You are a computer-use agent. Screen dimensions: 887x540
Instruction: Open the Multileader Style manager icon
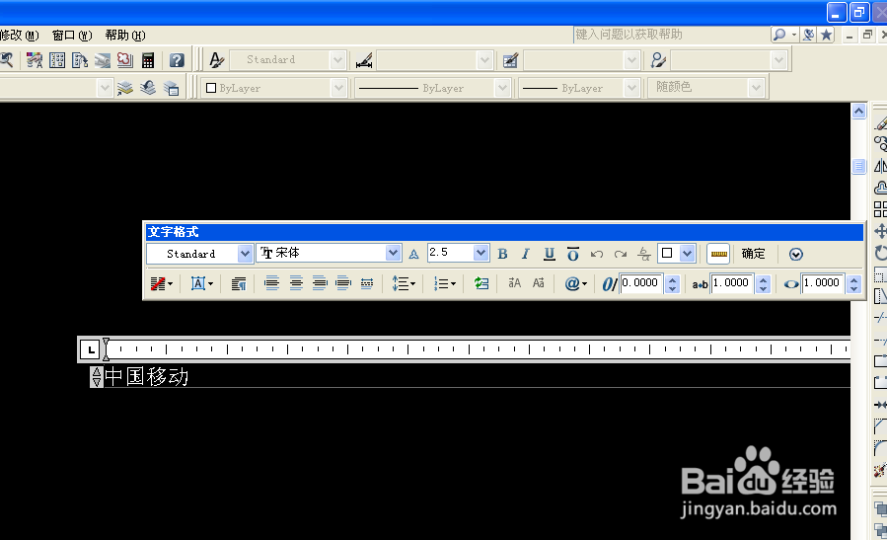tap(658, 60)
